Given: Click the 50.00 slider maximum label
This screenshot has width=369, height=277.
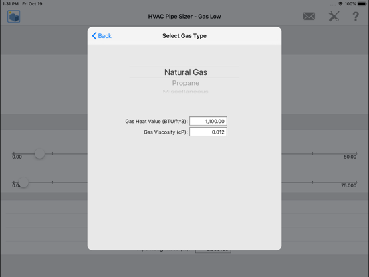Looking at the screenshot, I should point(350,157).
